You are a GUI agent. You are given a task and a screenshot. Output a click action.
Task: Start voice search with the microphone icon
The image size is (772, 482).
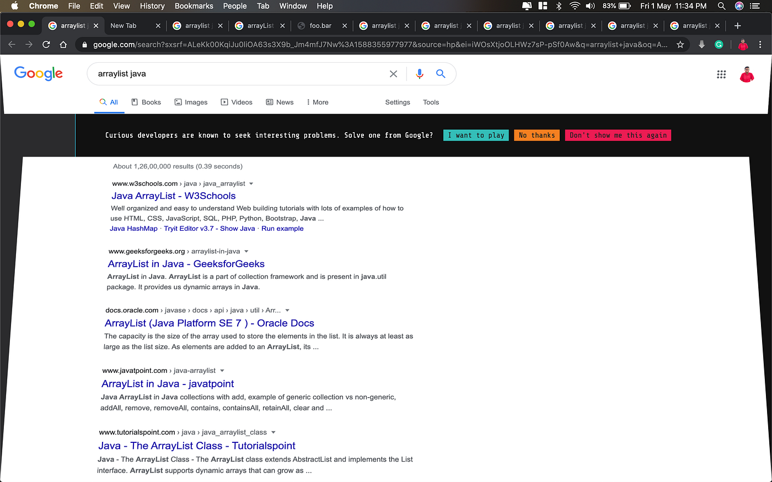[420, 74]
